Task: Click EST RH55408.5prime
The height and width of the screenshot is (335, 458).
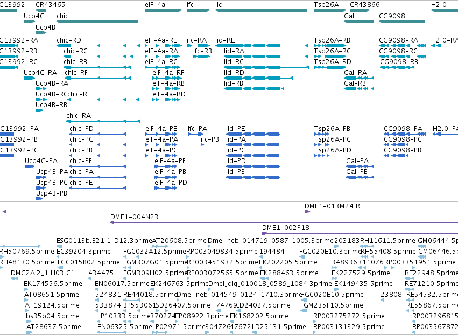Action: [368, 257]
